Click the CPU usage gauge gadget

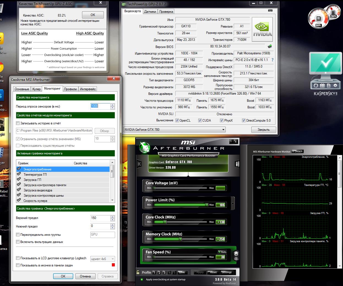coord(318,18)
